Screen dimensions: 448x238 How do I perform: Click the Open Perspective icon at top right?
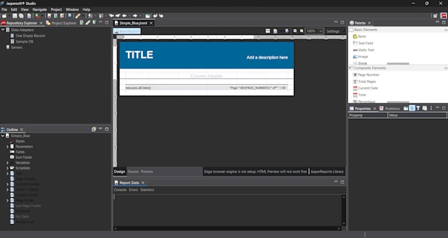435,16
